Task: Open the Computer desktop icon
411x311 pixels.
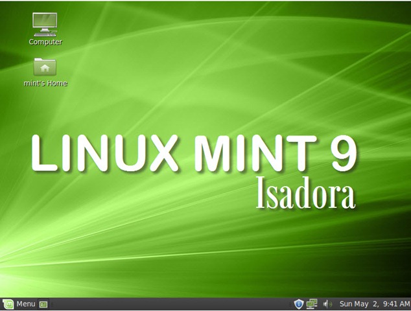Action: click(x=45, y=24)
